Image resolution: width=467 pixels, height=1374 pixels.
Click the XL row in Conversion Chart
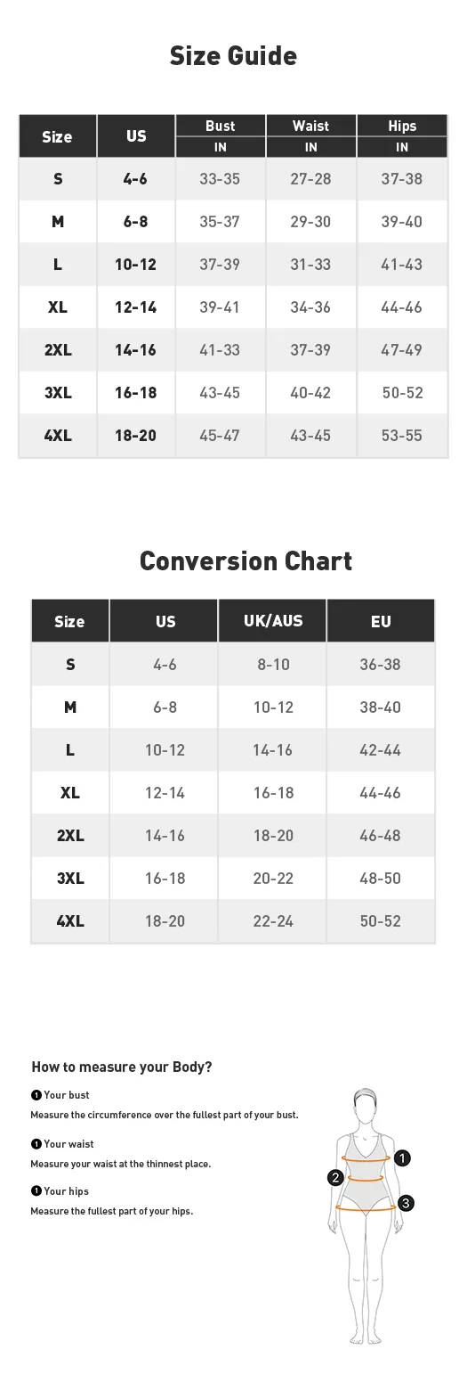coord(233,792)
